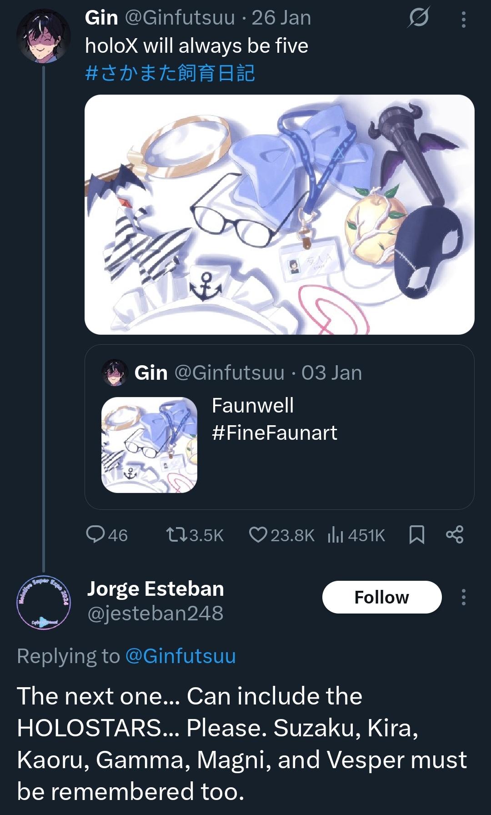Like the tweet with heart icon
Screen dimensions: 491x815
click(x=258, y=535)
